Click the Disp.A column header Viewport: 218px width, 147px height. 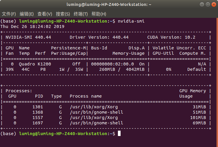(137, 48)
